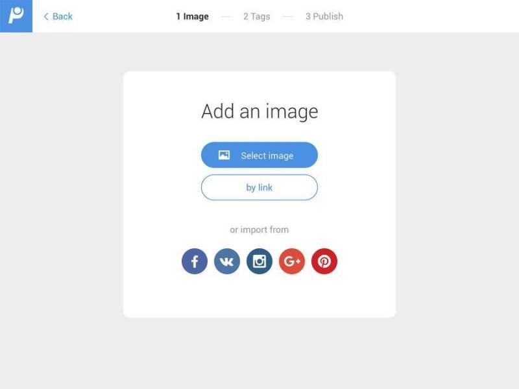Import from Google+
Viewport: 519px width, 389px height.
[x=292, y=261]
